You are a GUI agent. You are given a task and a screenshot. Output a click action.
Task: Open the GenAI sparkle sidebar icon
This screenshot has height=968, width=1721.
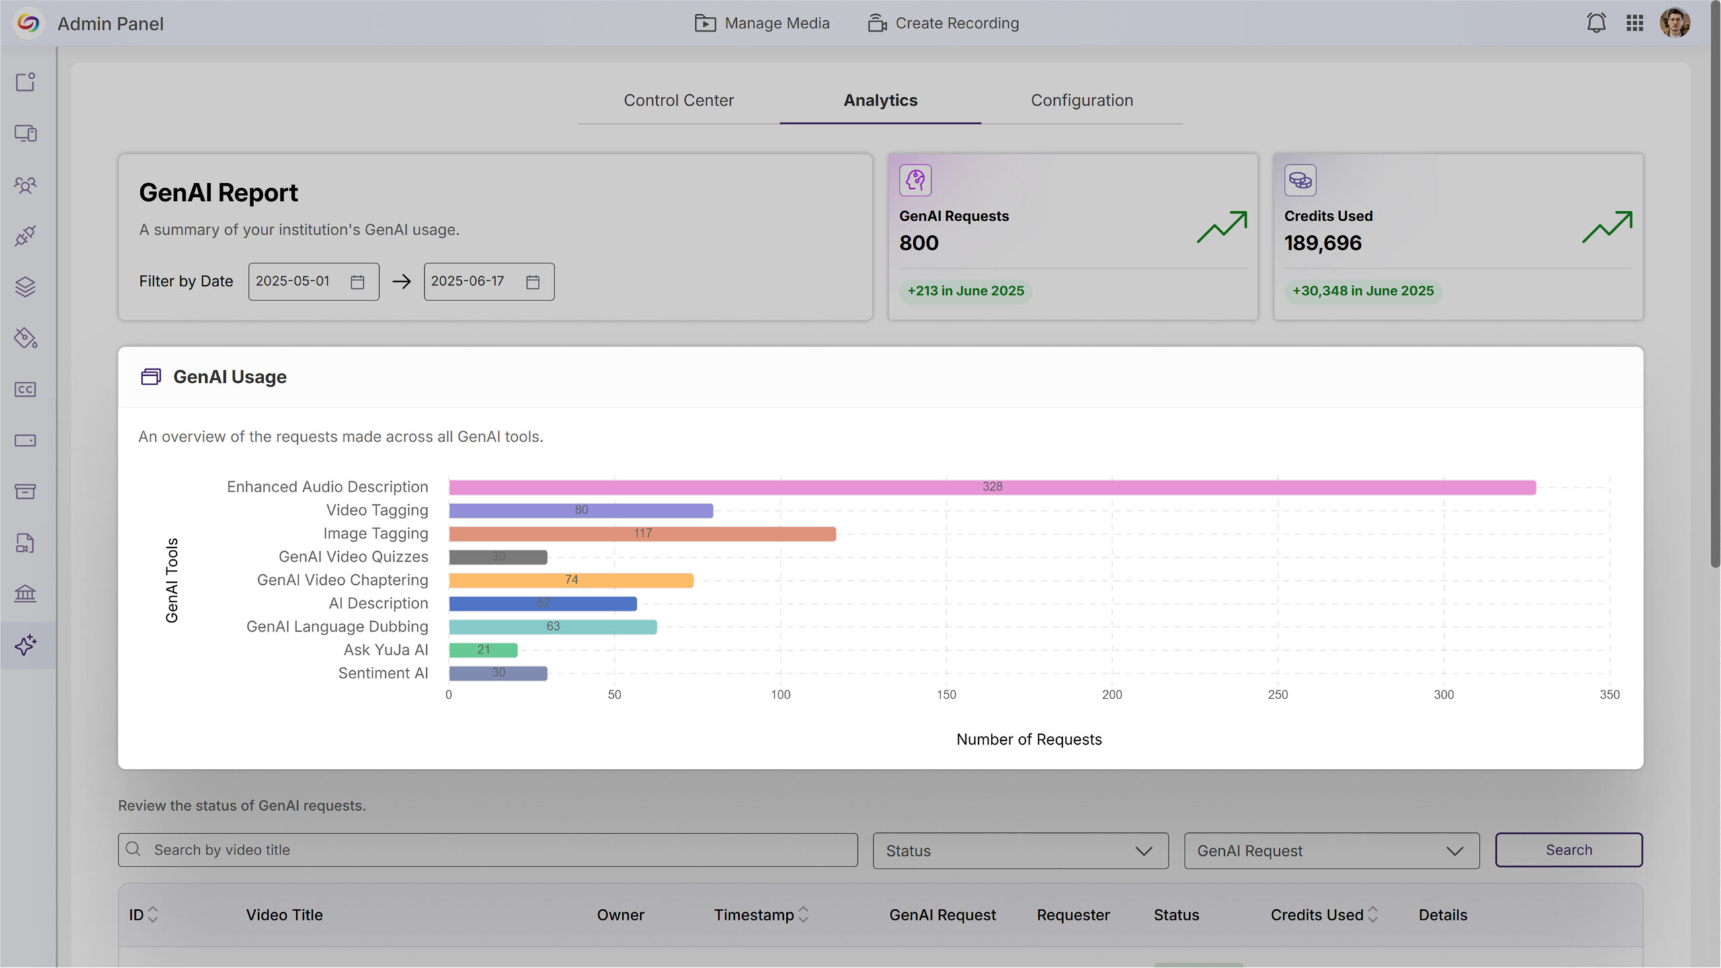point(26,645)
